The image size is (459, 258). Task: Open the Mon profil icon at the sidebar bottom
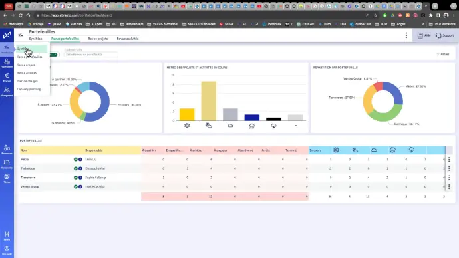tap(7, 251)
